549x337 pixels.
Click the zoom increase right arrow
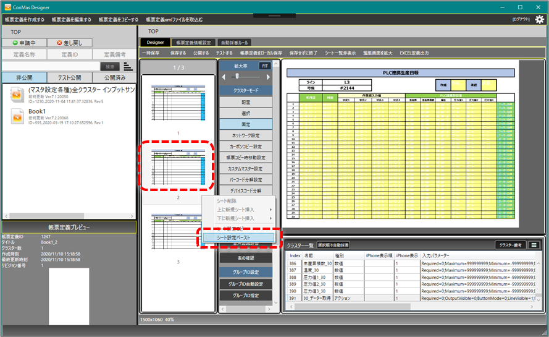pyautogui.click(x=269, y=77)
